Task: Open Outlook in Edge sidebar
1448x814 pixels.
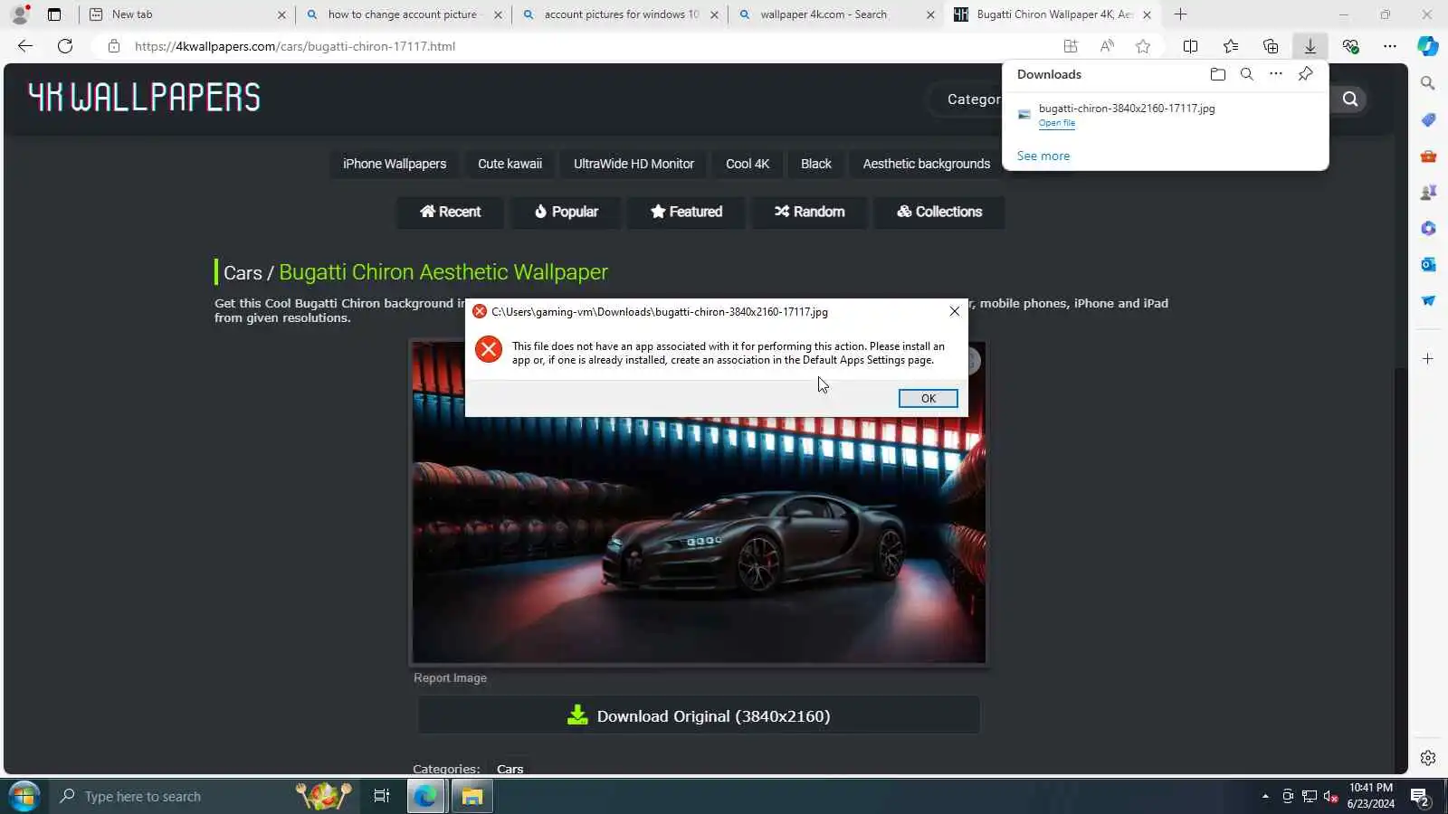Action: pos(1428,264)
